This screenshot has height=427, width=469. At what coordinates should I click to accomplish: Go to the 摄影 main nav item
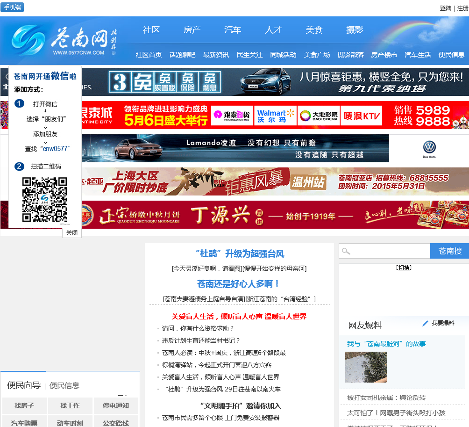click(355, 29)
